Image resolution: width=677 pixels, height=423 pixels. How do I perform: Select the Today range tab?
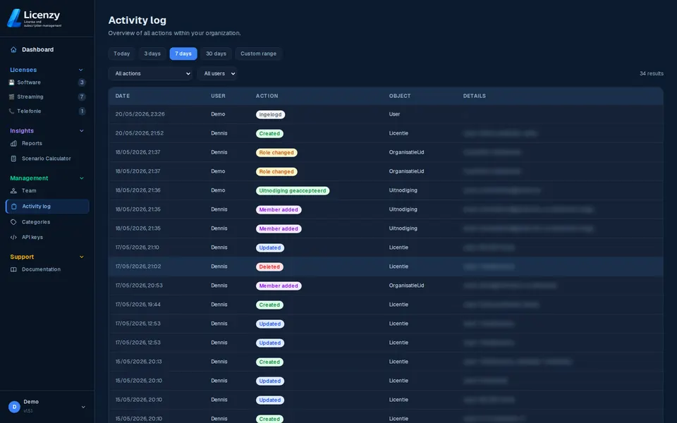[x=122, y=54]
